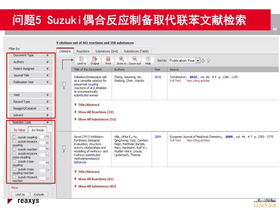Click the biphenyls link in citation 2 title
The image size is (280, 210).
coord(80,162)
